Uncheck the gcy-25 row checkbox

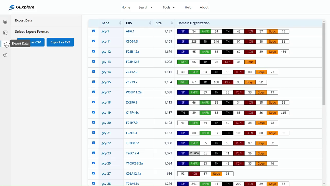coord(94,163)
